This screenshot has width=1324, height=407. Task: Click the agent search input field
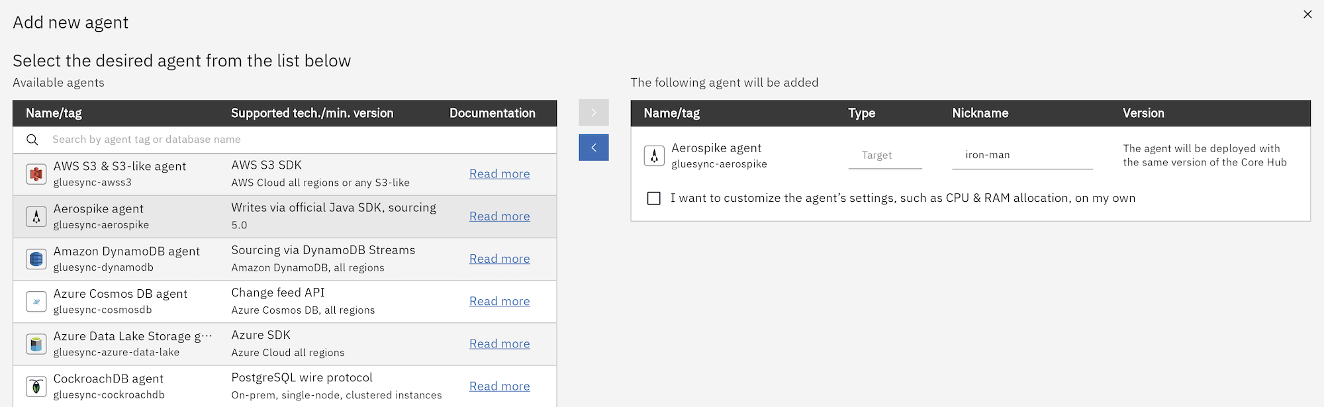click(199, 140)
